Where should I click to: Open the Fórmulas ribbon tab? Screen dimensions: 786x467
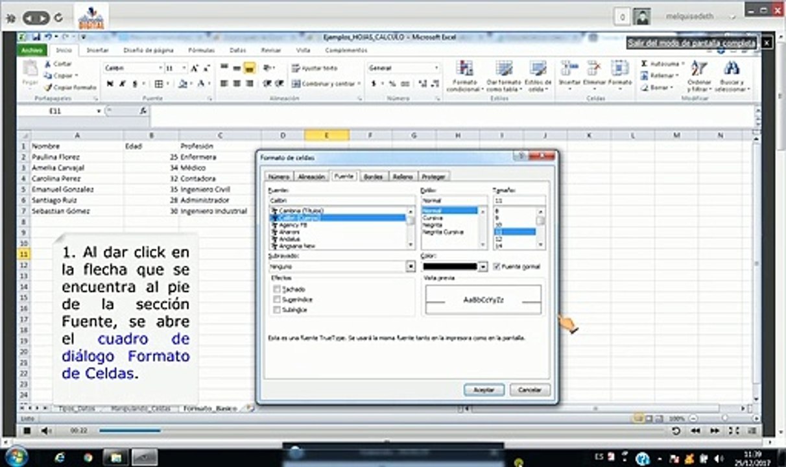pos(201,50)
